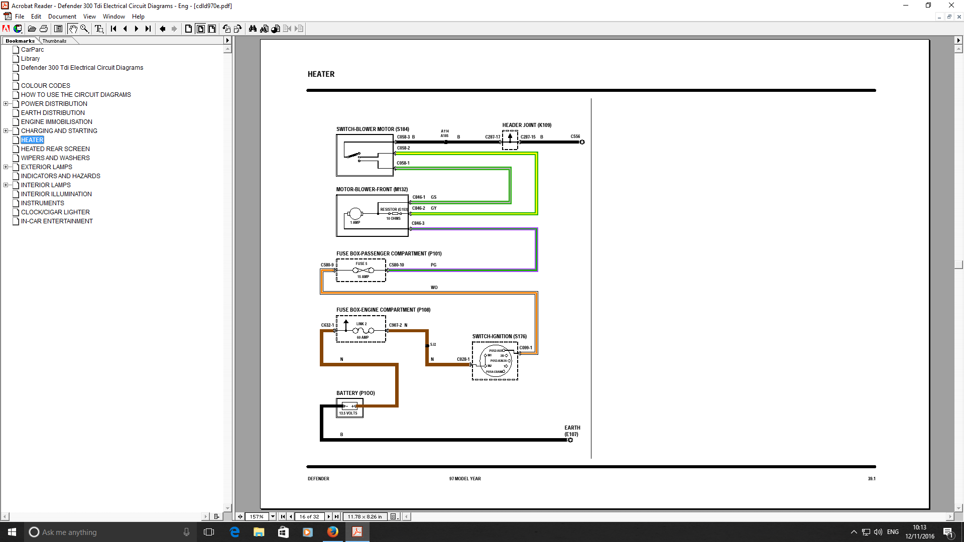Open CLOCK/CIGAR LIGHTER bookmark
Image resolution: width=964 pixels, height=542 pixels.
pyautogui.click(x=55, y=212)
